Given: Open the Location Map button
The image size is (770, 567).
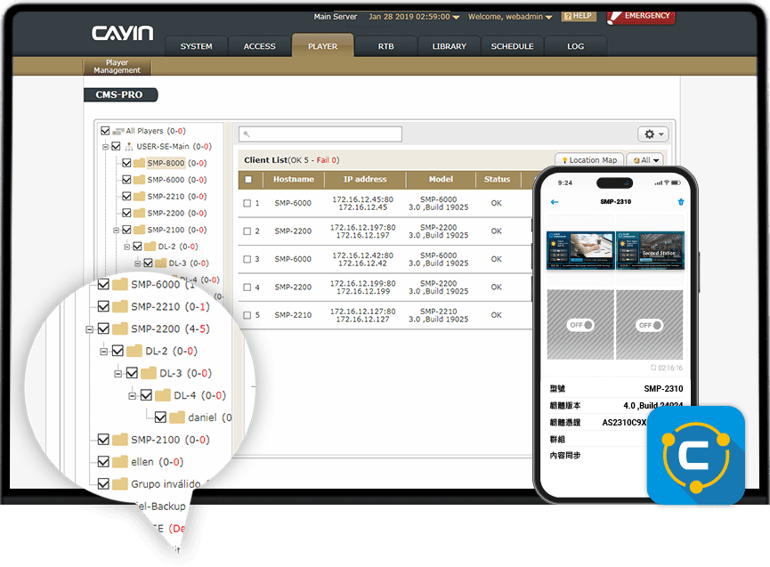Looking at the screenshot, I should tap(589, 160).
